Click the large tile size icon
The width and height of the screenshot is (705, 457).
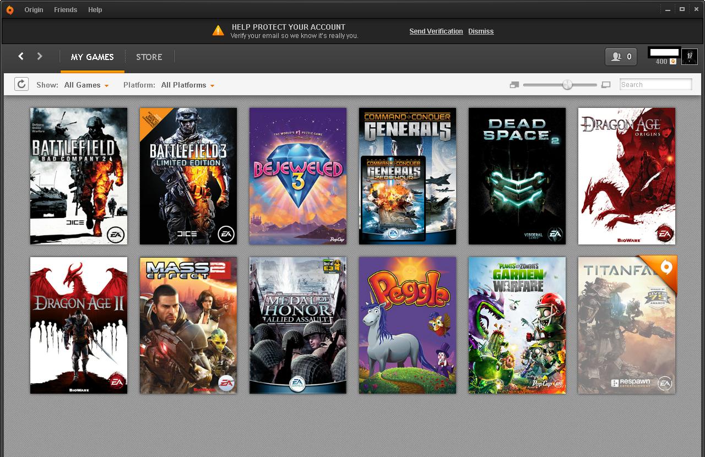[x=606, y=85]
